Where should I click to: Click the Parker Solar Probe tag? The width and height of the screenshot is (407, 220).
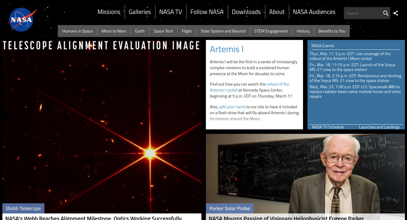[229, 208]
